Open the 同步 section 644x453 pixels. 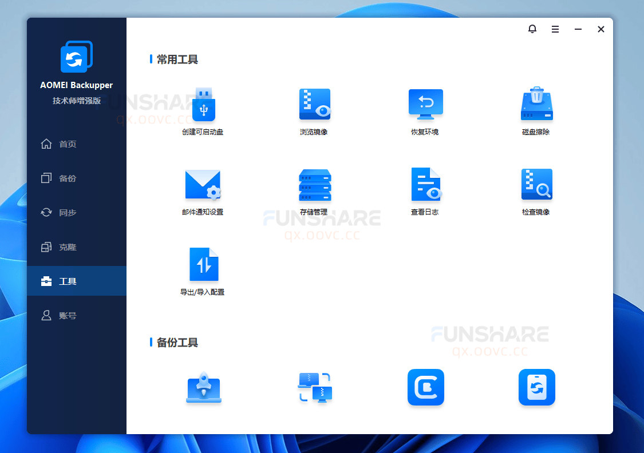coord(67,212)
